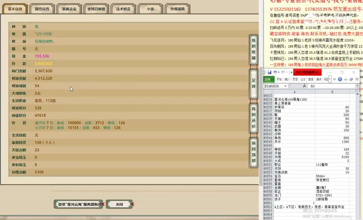The image size is (363, 220).
Task: Expand the formula bar with its chevron
Action: [x=357, y=86]
